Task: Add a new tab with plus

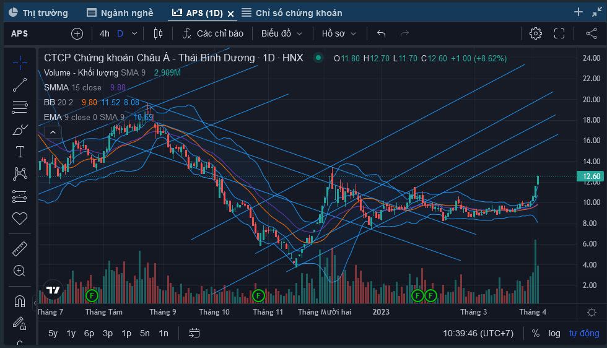Action: [x=579, y=12]
